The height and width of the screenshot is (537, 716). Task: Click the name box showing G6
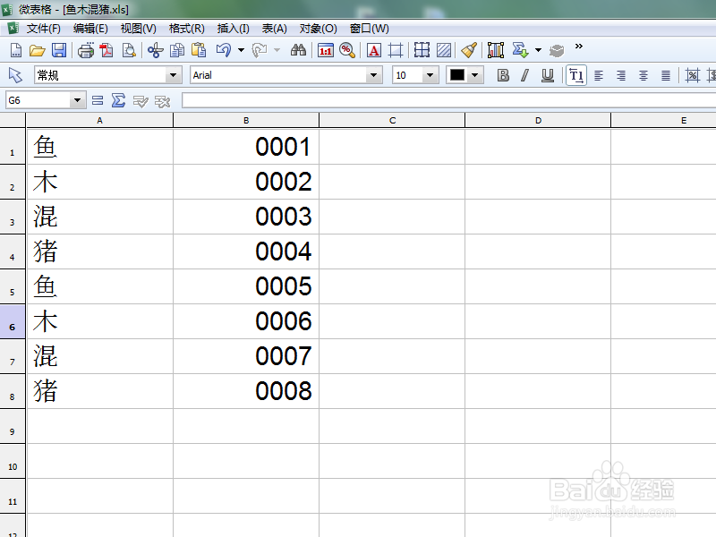(x=38, y=100)
